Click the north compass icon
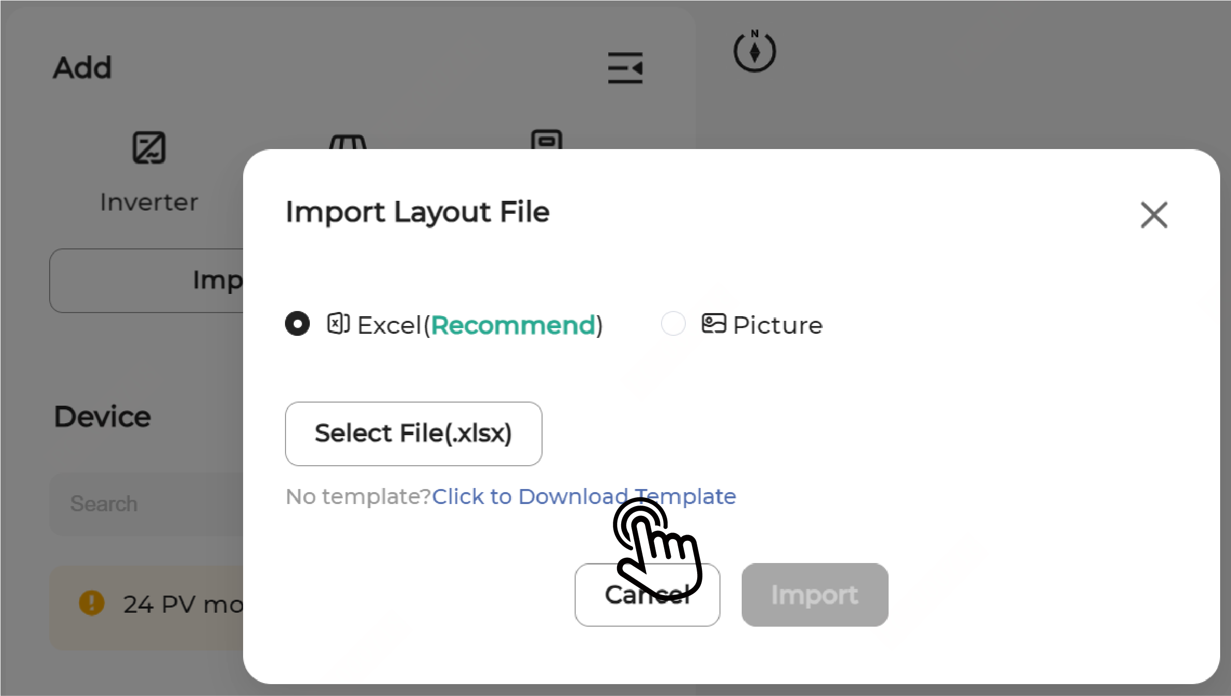The width and height of the screenshot is (1231, 696). tap(755, 52)
